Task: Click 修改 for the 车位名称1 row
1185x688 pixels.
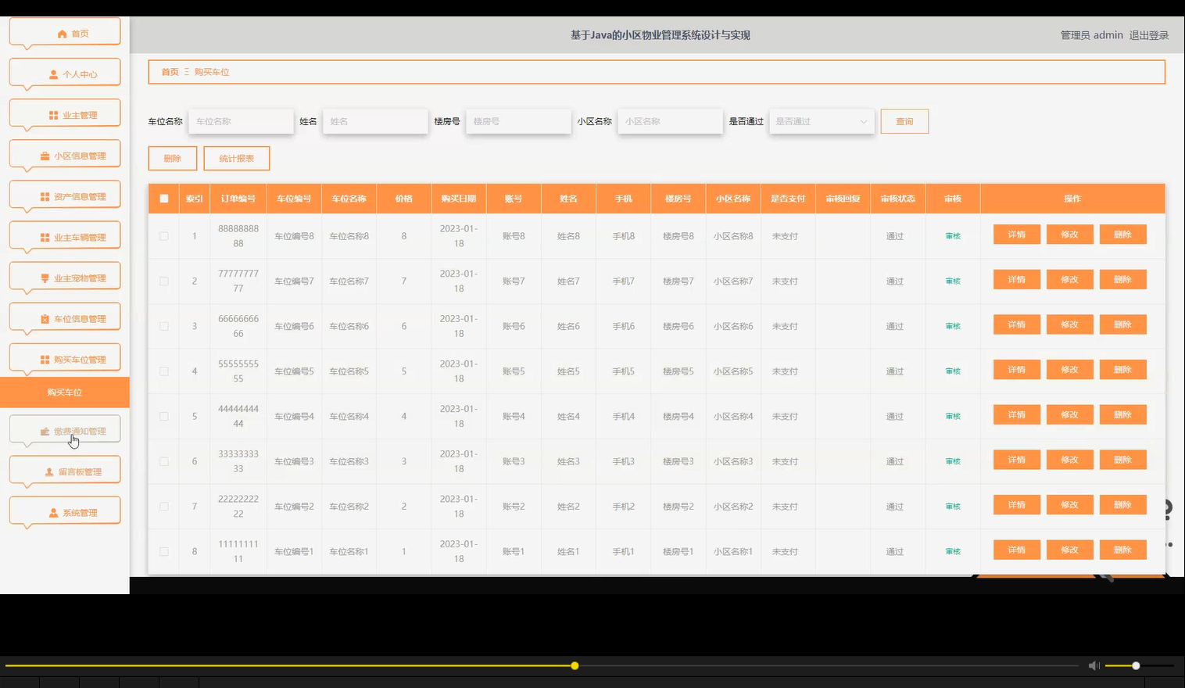Action: [1069, 550]
